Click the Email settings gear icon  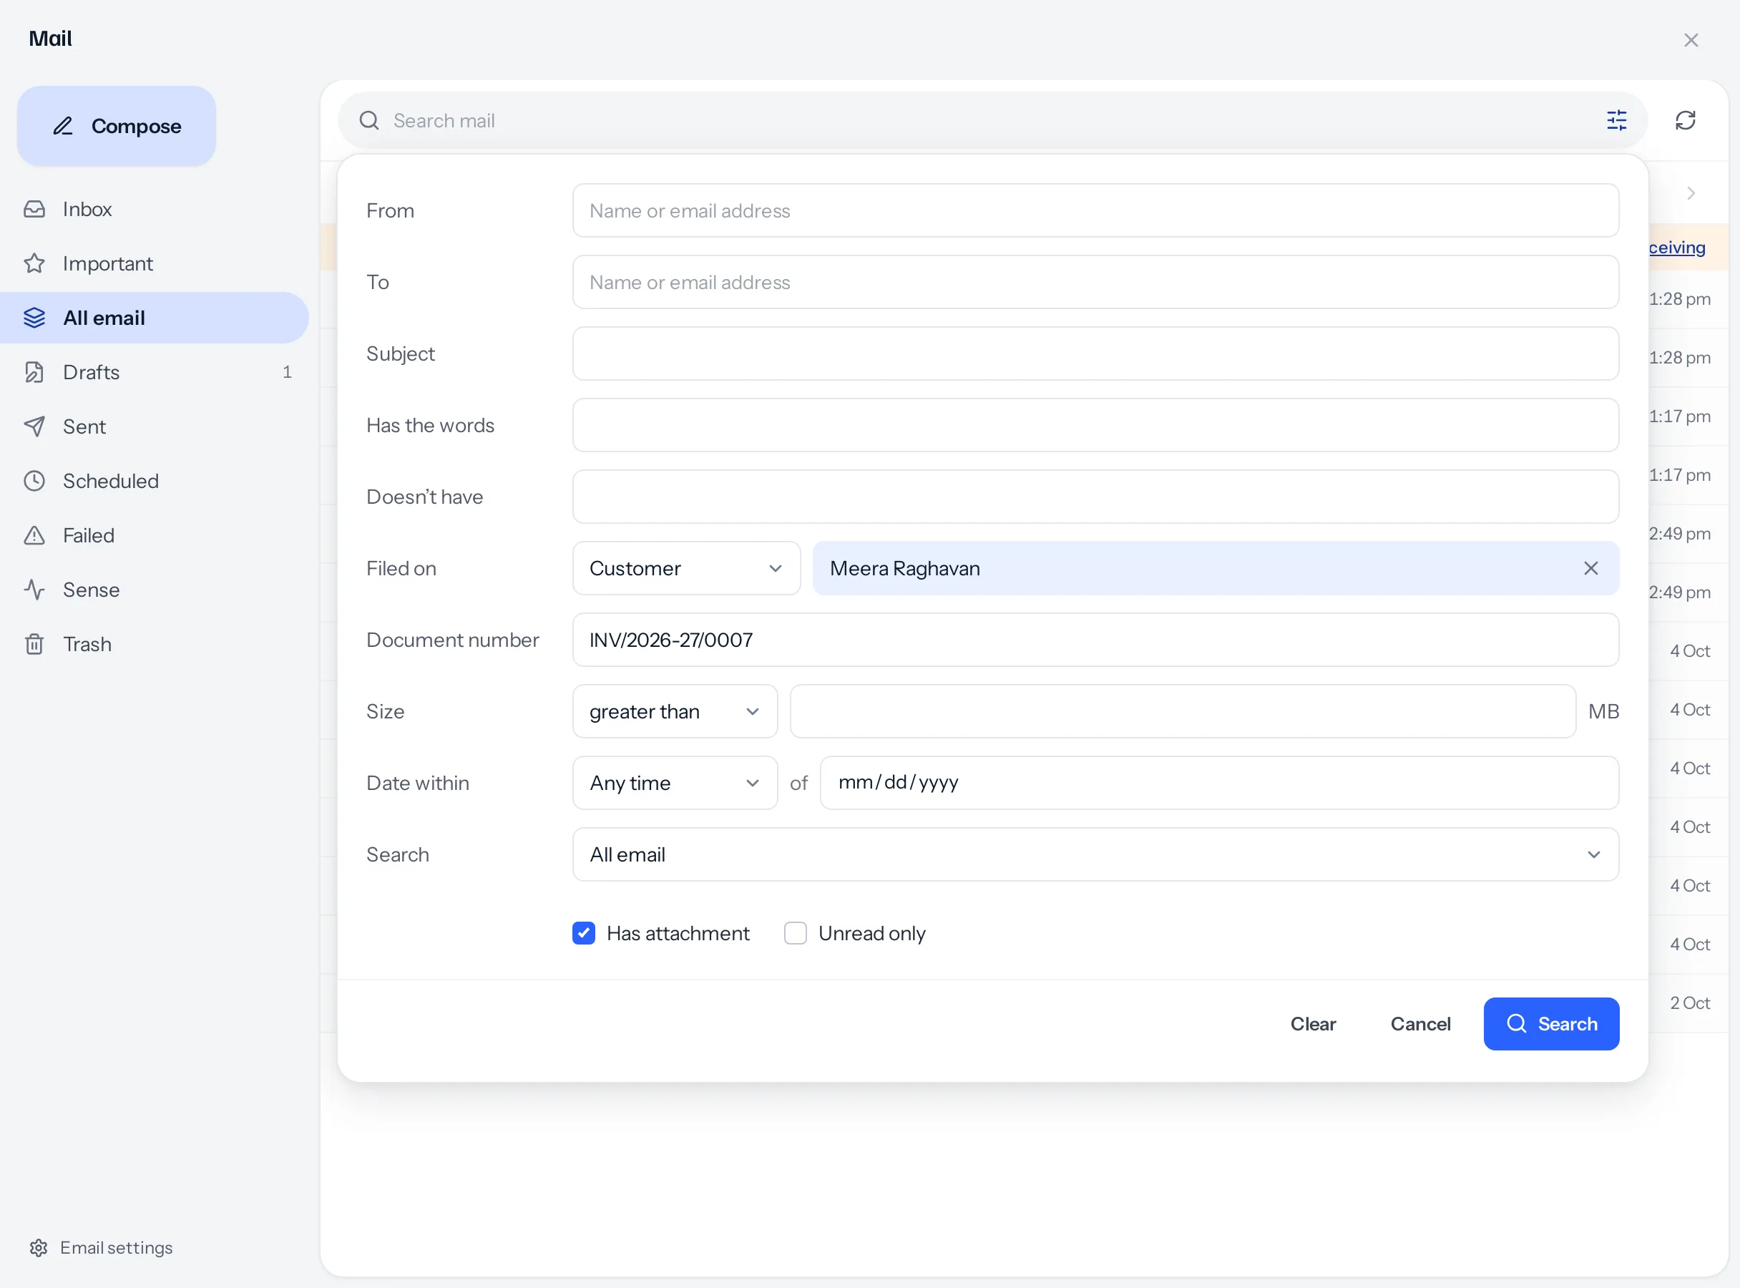[39, 1247]
